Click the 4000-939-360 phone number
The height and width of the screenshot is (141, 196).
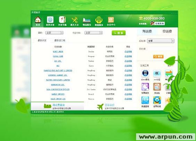coord(154,18)
